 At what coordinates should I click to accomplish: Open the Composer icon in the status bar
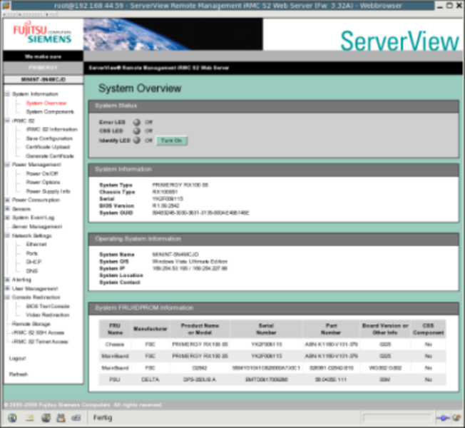(x=46, y=418)
